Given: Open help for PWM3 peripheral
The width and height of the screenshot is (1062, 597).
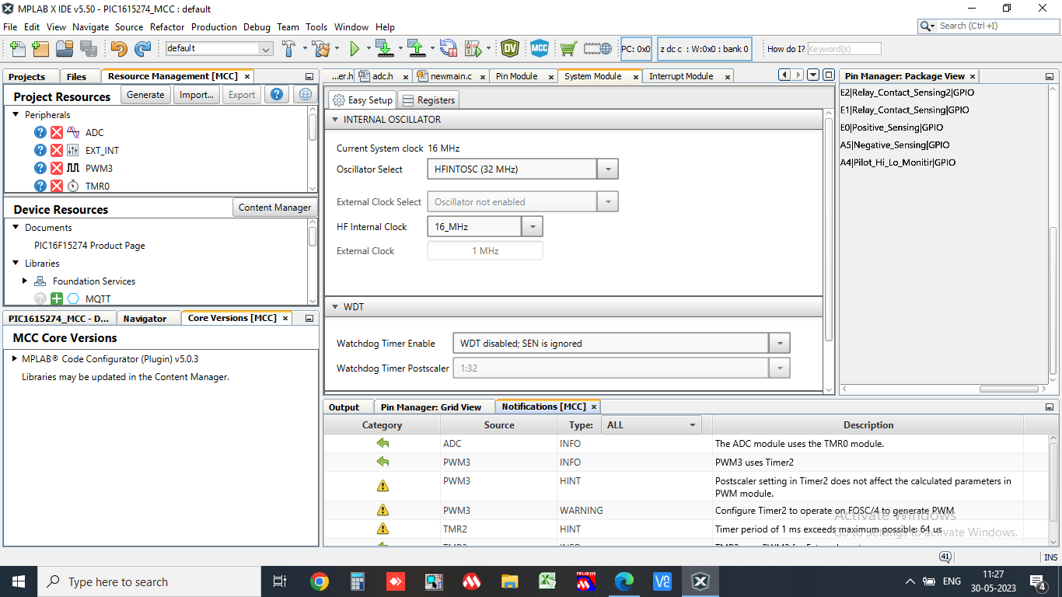Looking at the screenshot, I should [x=40, y=168].
